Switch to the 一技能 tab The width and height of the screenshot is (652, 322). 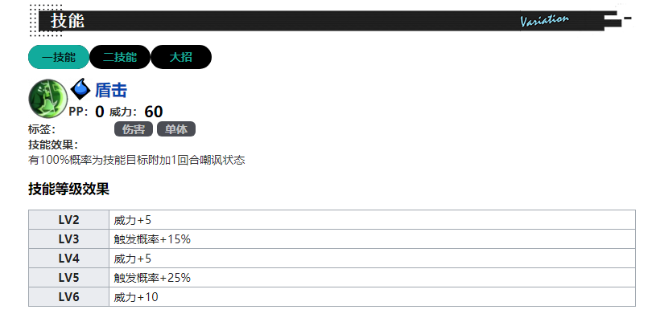[x=58, y=57]
